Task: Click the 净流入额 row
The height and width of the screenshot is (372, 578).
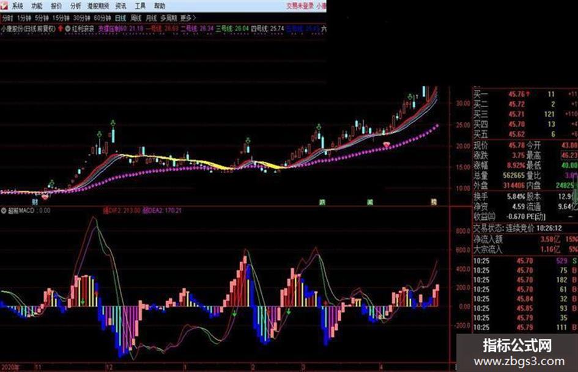Action: pos(525,239)
